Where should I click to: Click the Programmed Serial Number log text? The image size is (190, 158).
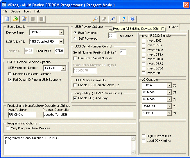[x=33, y=138]
